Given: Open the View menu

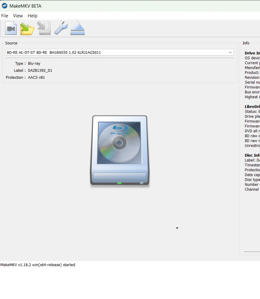Looking at the screenshot, I should pos(18,16).
